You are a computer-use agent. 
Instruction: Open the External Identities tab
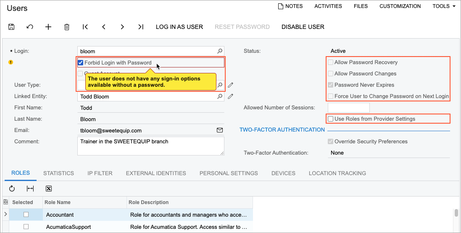point(156,173)
